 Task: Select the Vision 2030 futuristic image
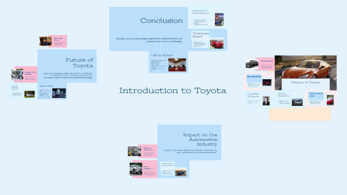click(x=59, y=93)
